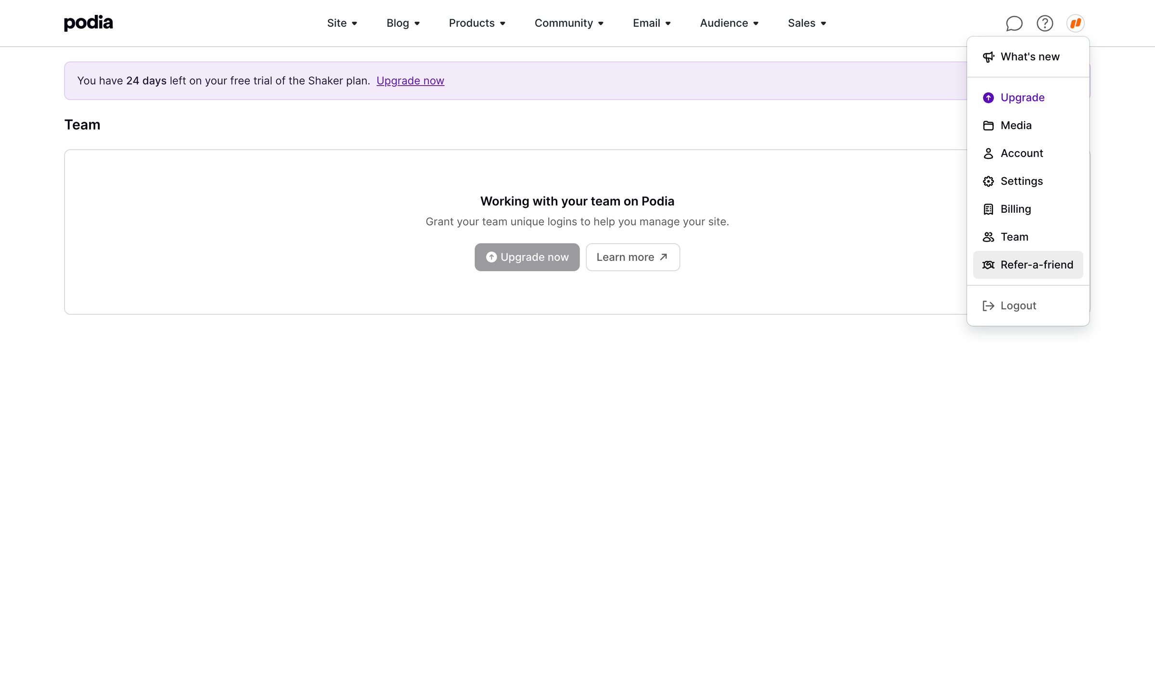
Task: Click the purple arrow icon beside Upgrade
Action: coord(988,98)
